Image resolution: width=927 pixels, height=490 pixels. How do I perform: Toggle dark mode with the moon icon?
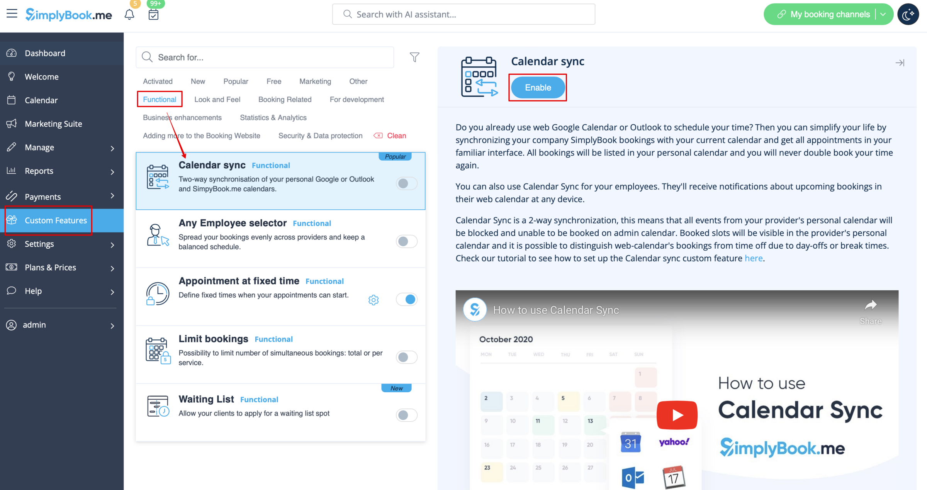point(908,14)
